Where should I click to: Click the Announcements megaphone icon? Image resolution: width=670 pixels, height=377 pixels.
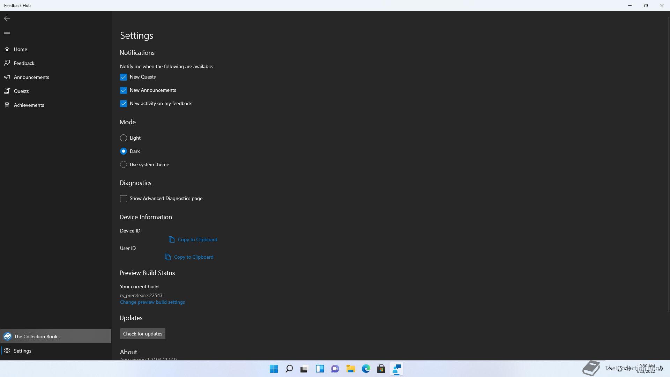click(7, 77)
